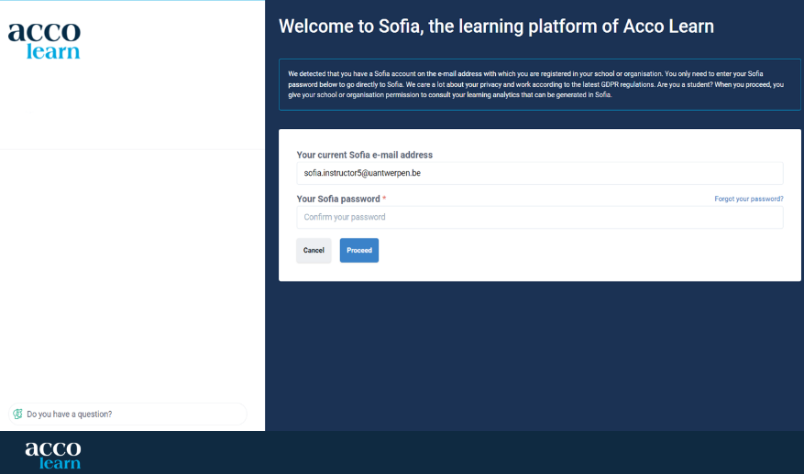Click the Sofia e-mail address field
Image resolution: width=804 pixels, height=474 pixels.
(x=539, y=173)
